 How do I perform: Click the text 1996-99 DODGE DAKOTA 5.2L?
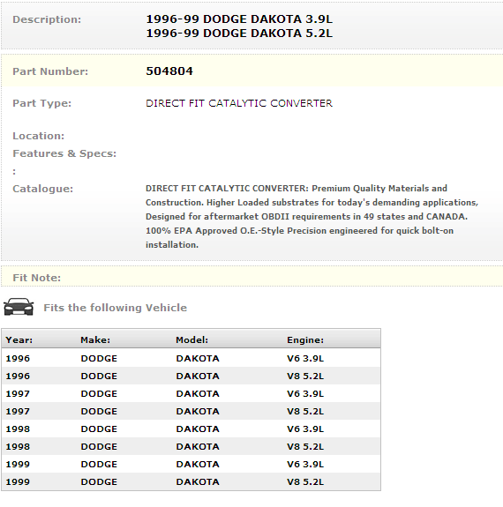point(239,34)
